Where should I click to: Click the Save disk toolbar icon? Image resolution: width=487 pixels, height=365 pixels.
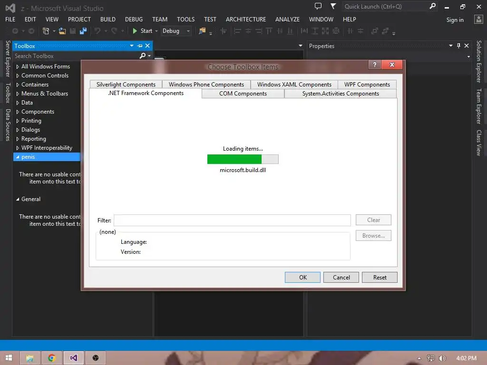pos(73,31)
